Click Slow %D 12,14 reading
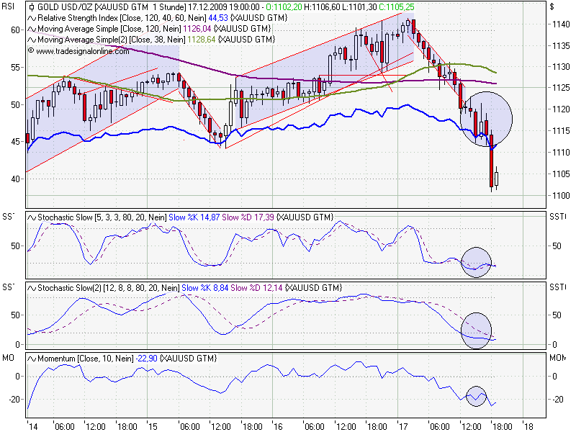Image resolution: width=576 pixels, height=432 pixels. click(x=257, y=288)
